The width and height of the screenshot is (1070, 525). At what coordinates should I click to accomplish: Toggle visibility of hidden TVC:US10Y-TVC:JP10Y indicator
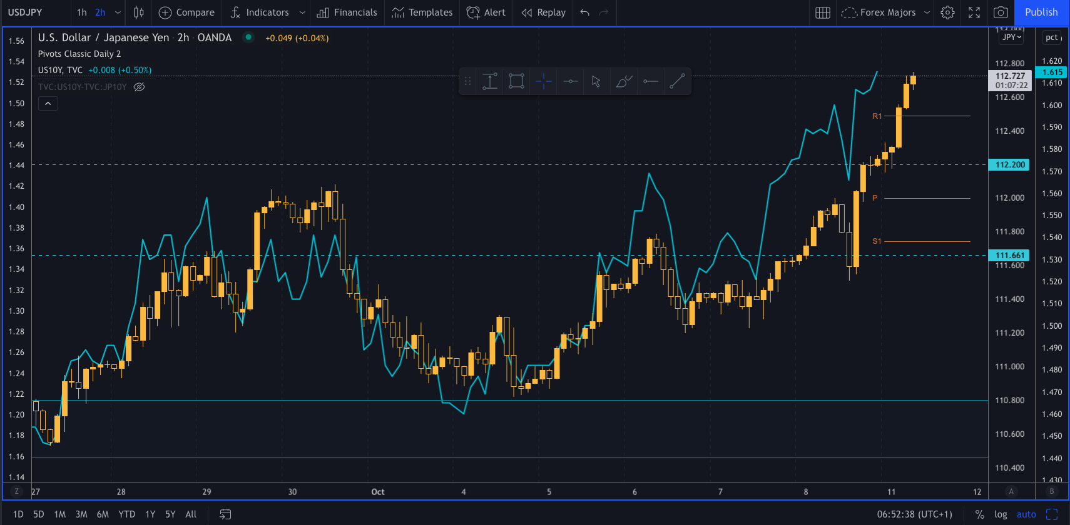[x=140, y=87]
